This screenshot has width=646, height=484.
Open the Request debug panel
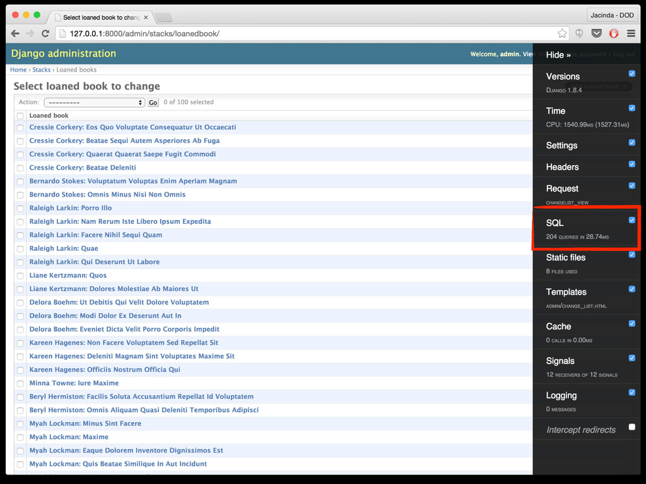pos(562,188)
